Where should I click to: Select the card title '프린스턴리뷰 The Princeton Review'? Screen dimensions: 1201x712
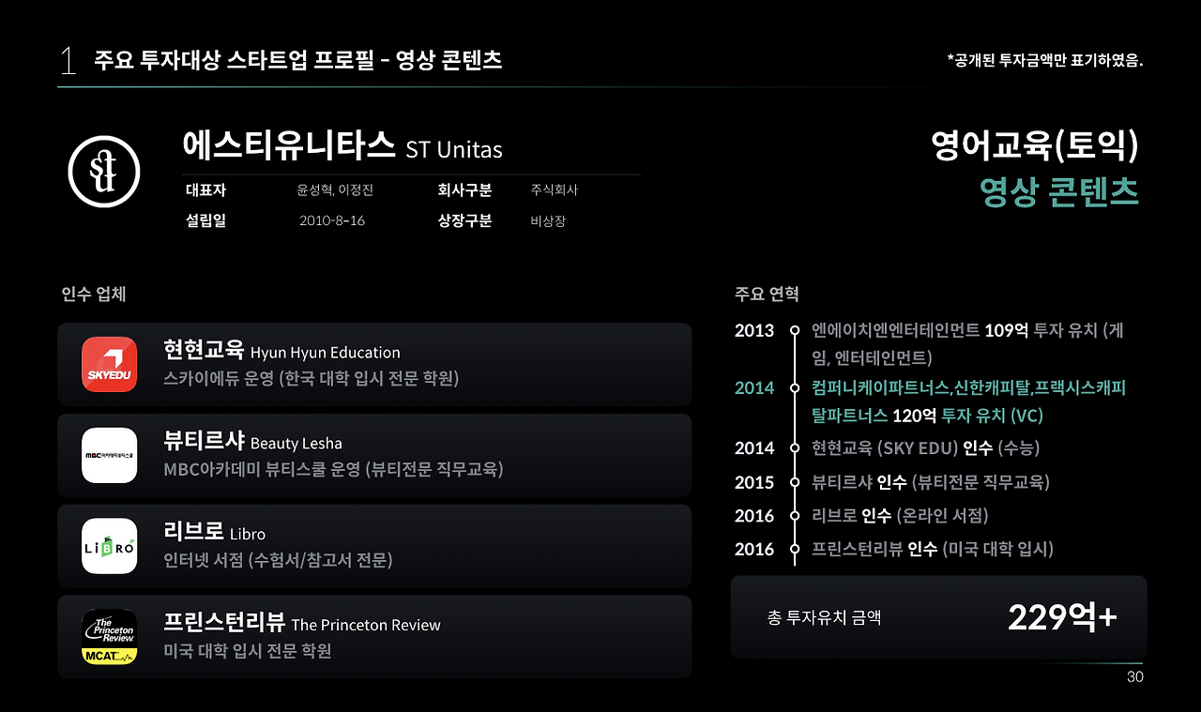point(302,624)
